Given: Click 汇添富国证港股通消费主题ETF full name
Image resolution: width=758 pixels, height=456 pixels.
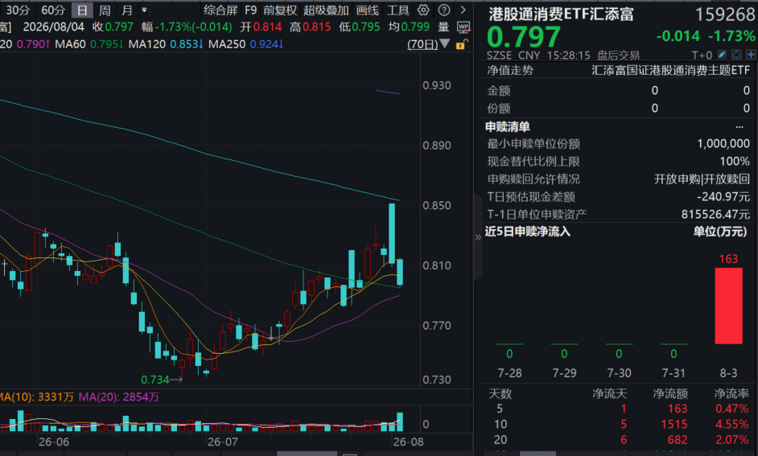Looking at the screenshot, I should 670,71.
